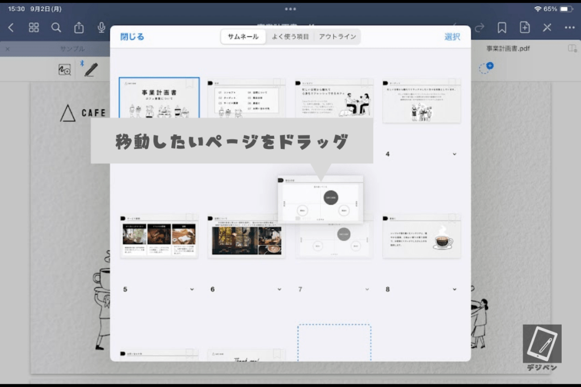Expand the page 7 options chevron

[x=367, y=290]
